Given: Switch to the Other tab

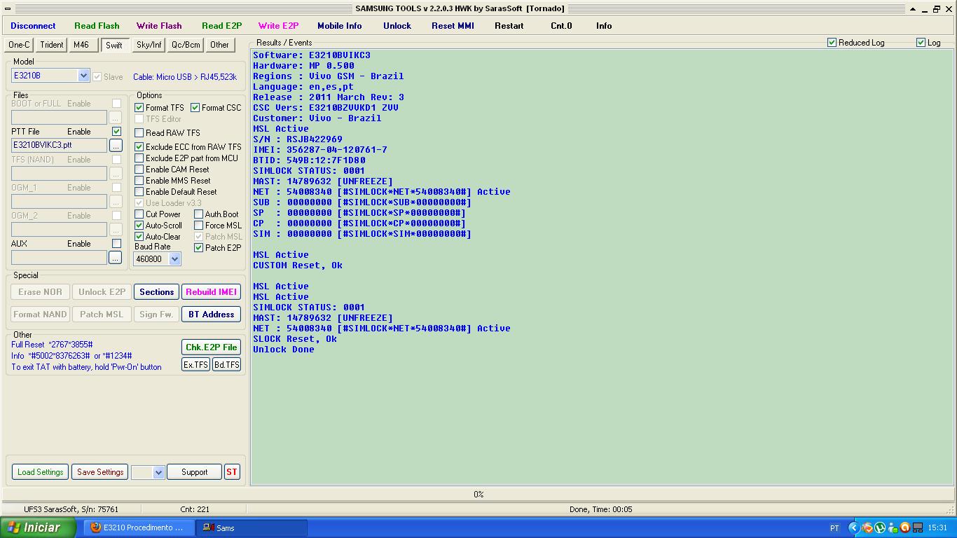Looking at the screenshot, I should click(219, 45).
